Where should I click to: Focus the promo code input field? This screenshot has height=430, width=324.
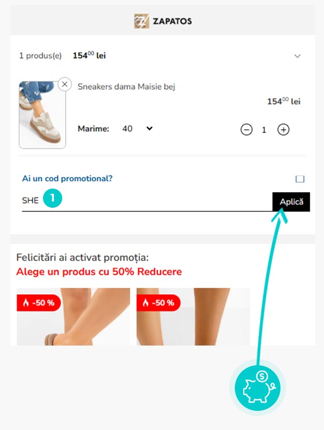point(147,202)
